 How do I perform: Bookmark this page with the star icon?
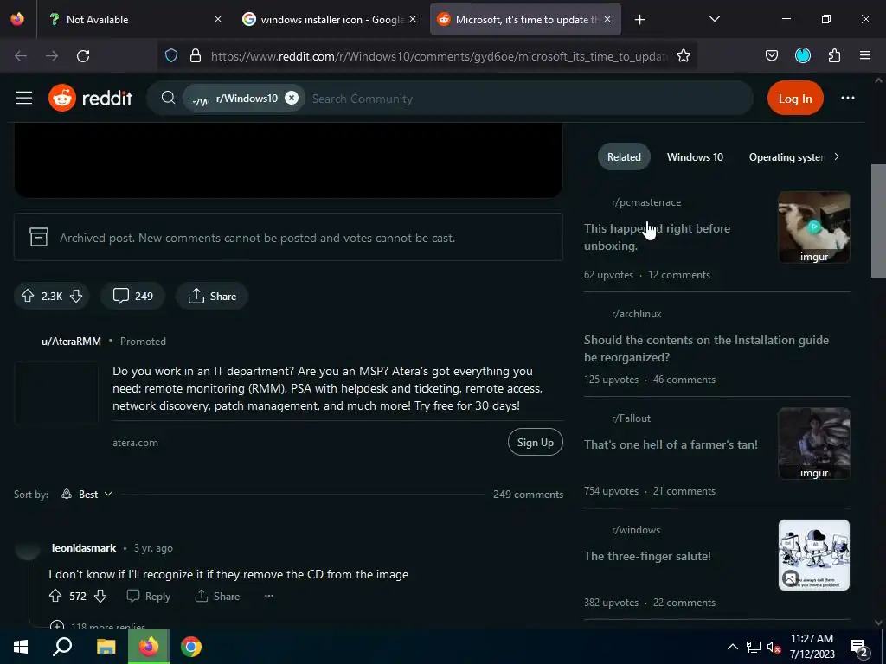[x=684, y=55]
